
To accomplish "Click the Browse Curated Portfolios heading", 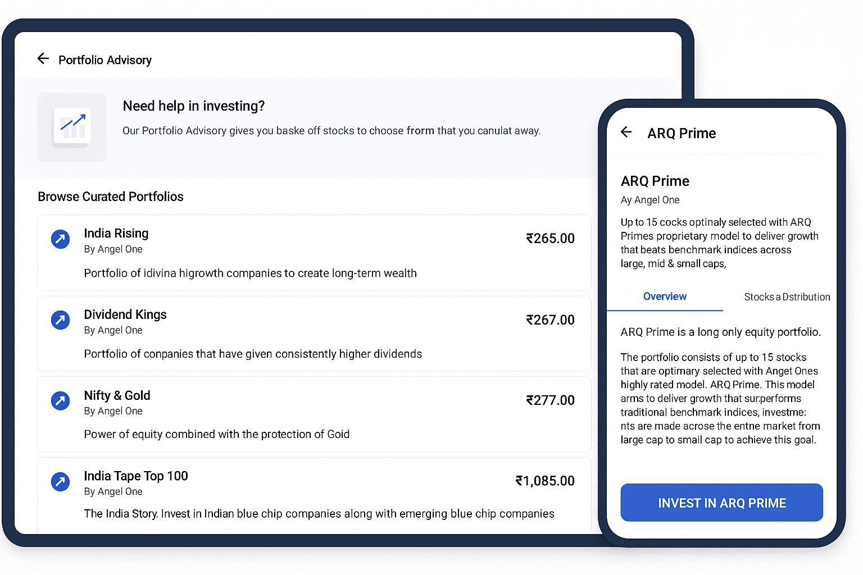I will pos(110,197).
